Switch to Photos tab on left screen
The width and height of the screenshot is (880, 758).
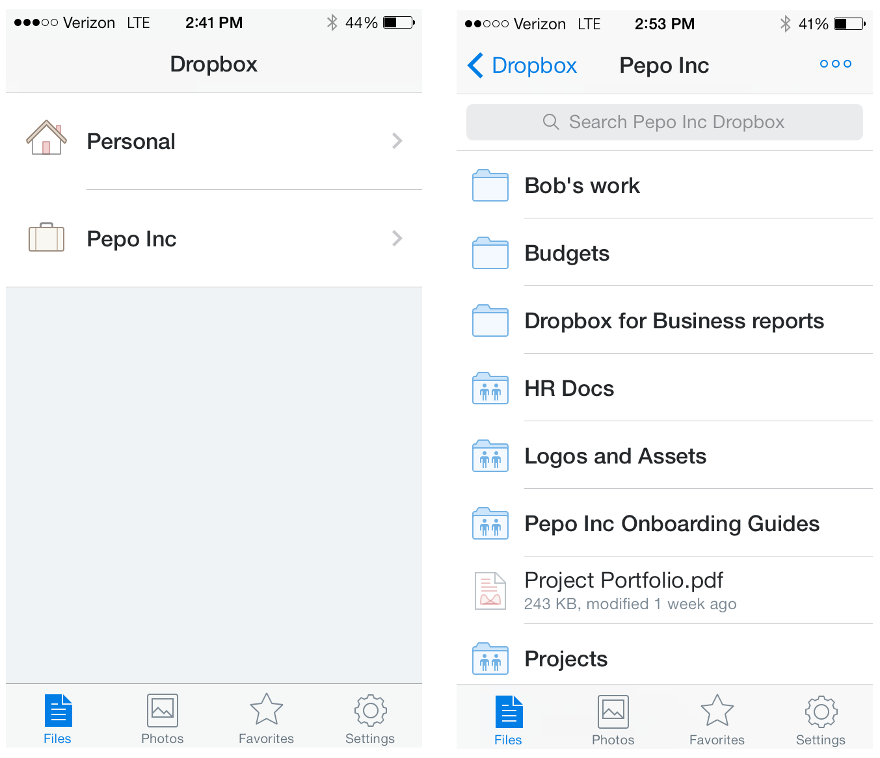162,719
